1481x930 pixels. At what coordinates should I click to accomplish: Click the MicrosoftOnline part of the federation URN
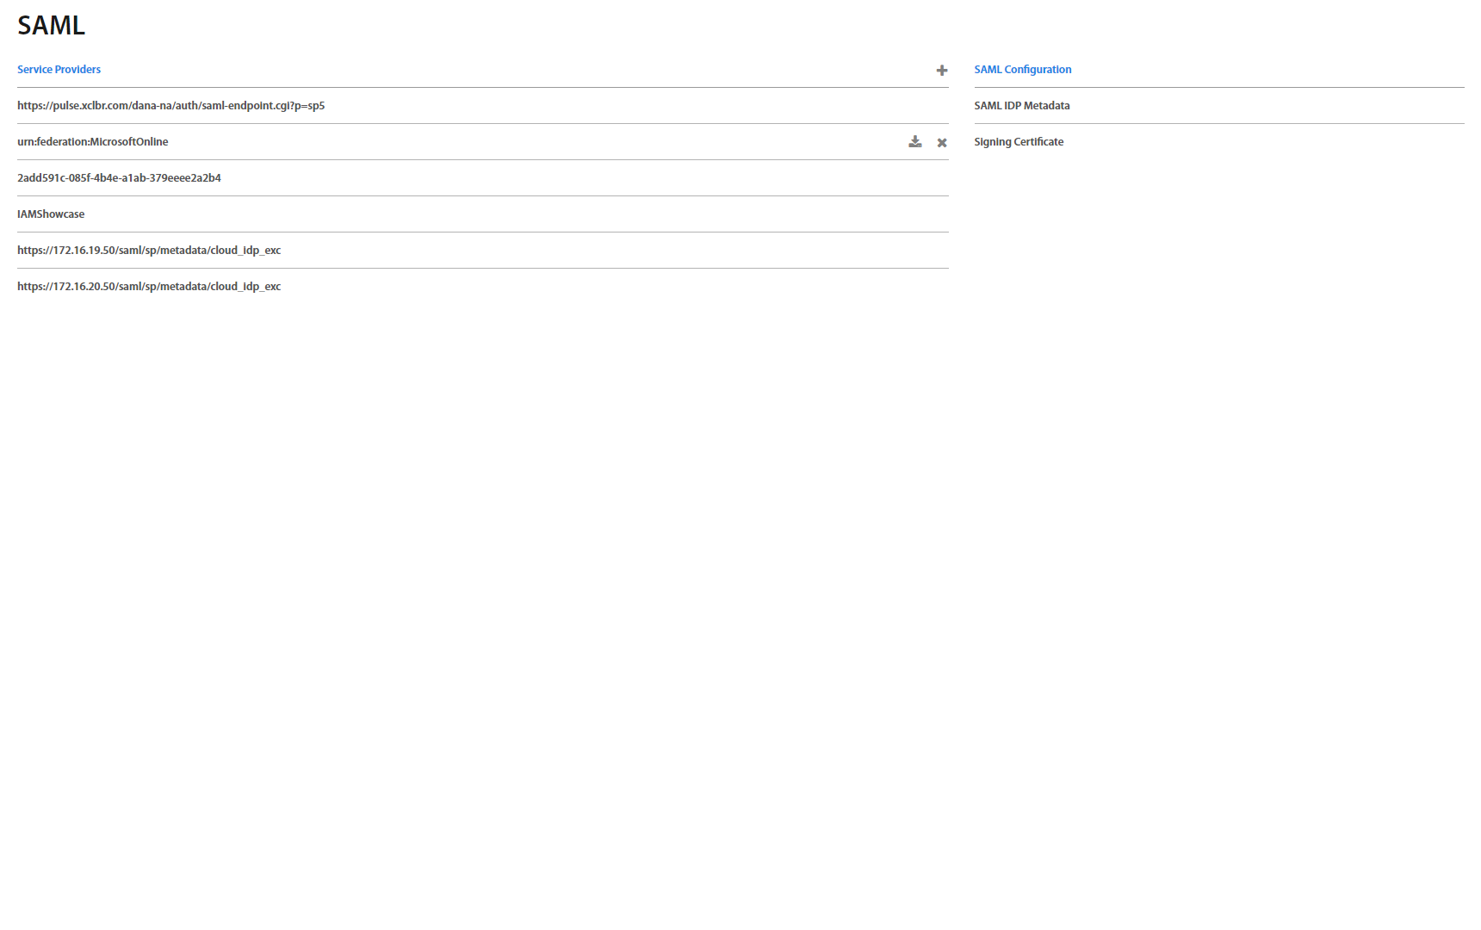129,142
